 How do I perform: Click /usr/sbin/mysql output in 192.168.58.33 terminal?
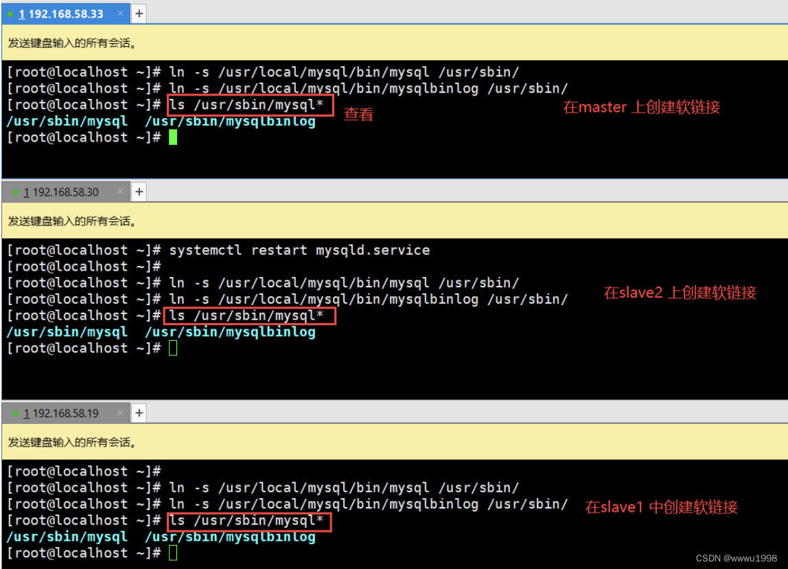click(67, 121)
